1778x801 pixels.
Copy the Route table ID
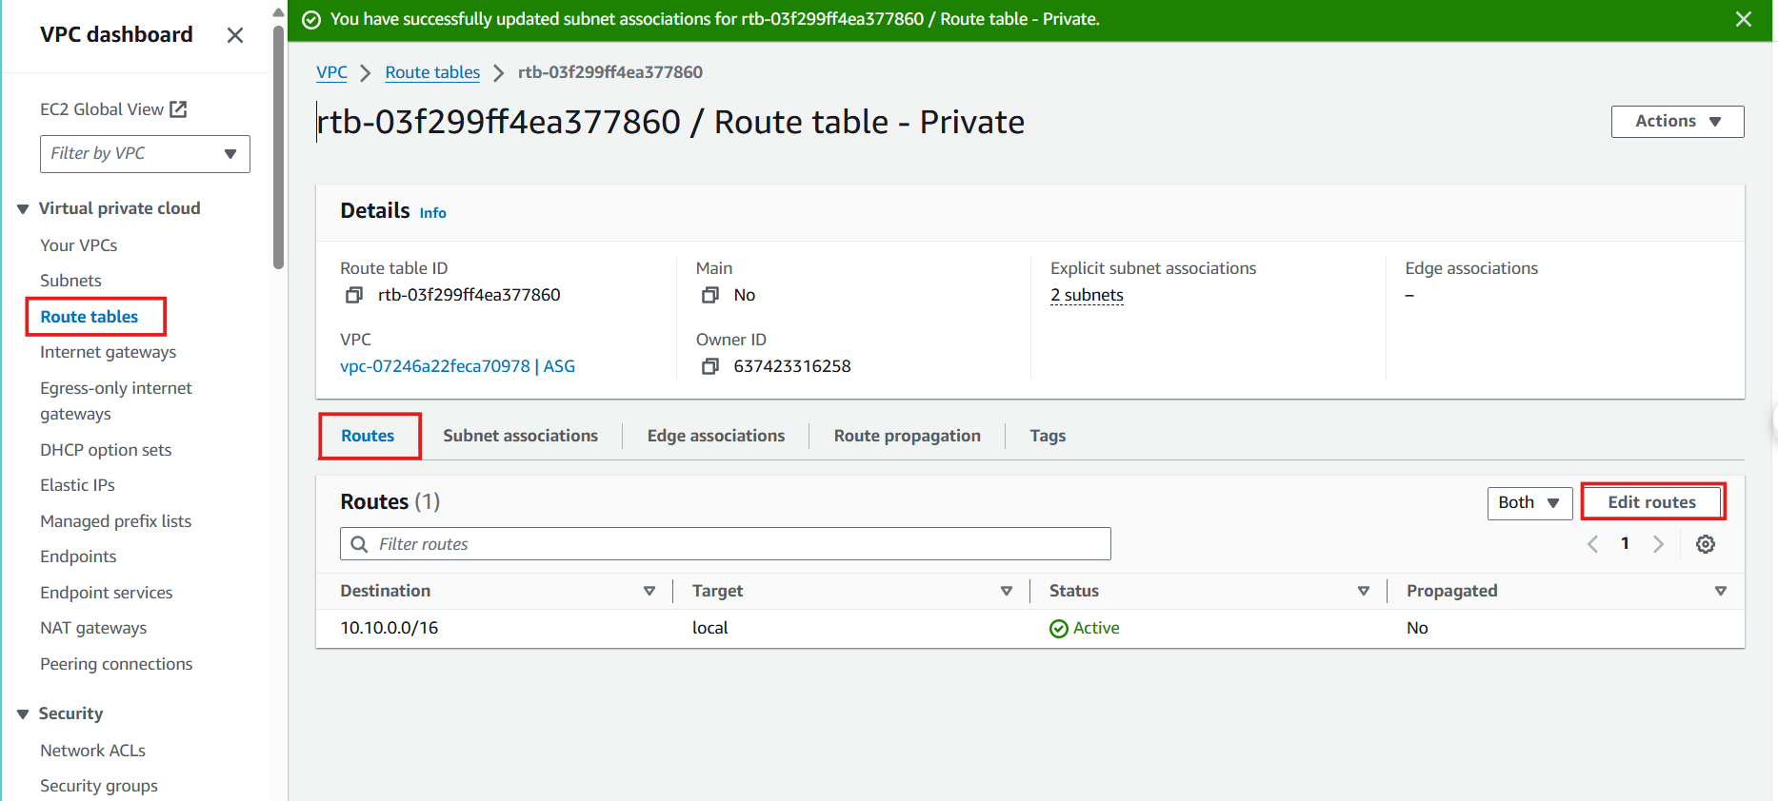point(353,295)
